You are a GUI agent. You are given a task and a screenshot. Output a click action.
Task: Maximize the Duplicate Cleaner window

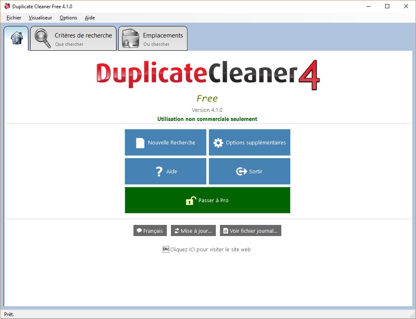[x=387, y=6]
